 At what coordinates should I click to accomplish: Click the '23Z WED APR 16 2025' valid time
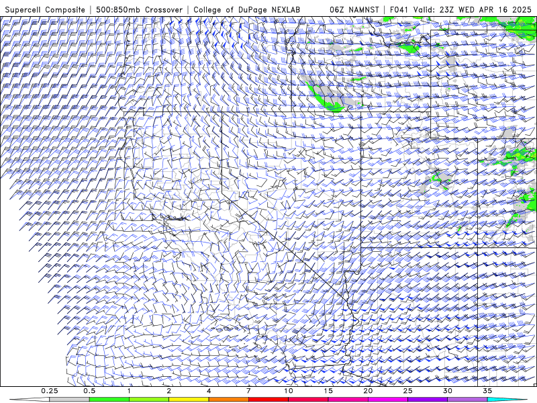pos(485,9)
